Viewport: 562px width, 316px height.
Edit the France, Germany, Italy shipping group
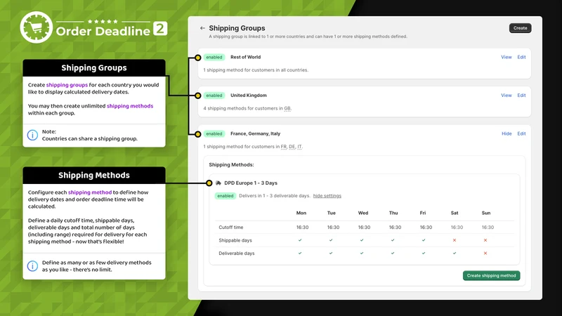(521, 133)
